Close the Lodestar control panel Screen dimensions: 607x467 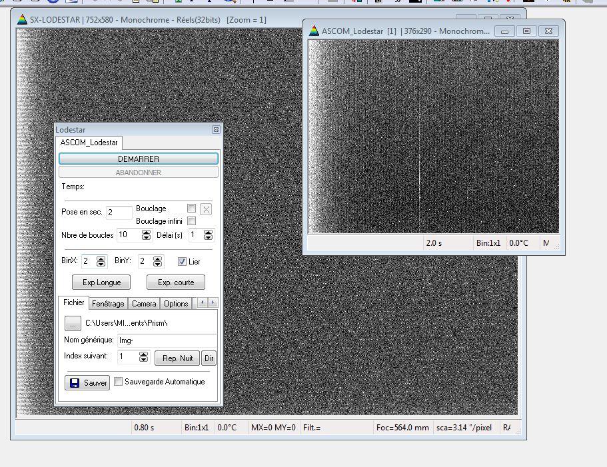tap(216, 130)
